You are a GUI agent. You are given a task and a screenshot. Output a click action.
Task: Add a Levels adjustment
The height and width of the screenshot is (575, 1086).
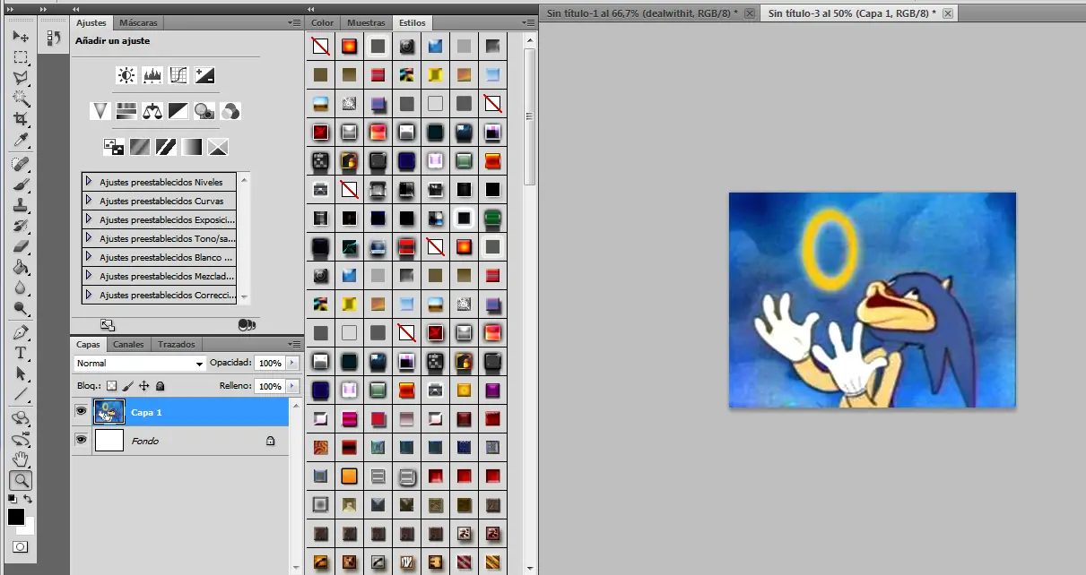[152, 75]
